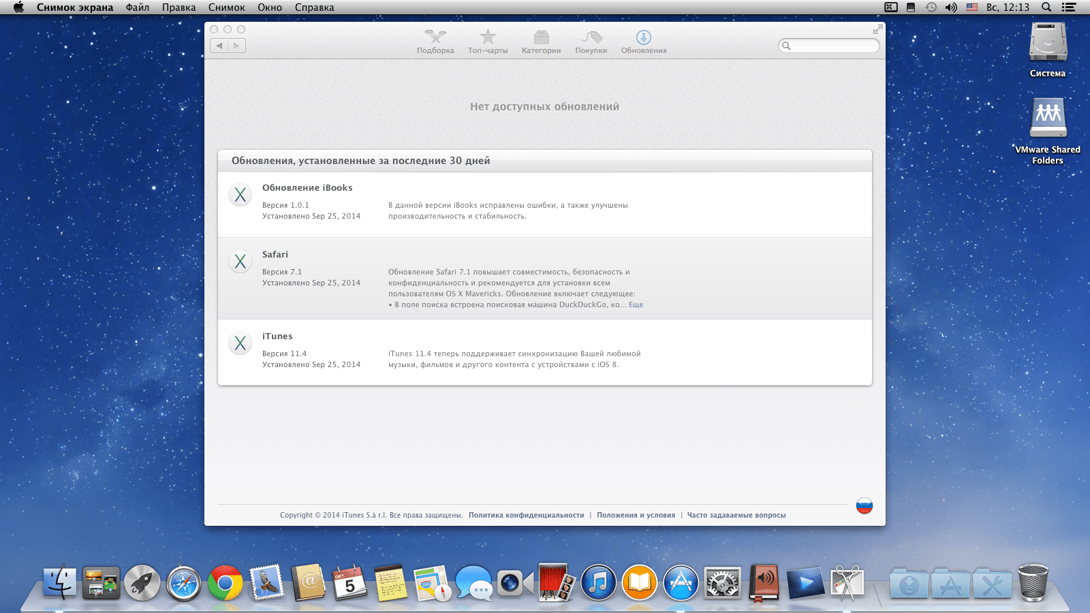Open the Справка menu
Screen dimensions: 1090x613
pyautogui.click(x=315, y=7)
